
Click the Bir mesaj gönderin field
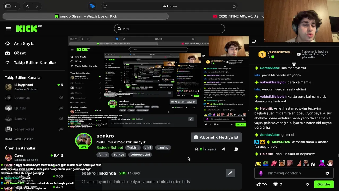pyautogui.click(x=294, y=173)
